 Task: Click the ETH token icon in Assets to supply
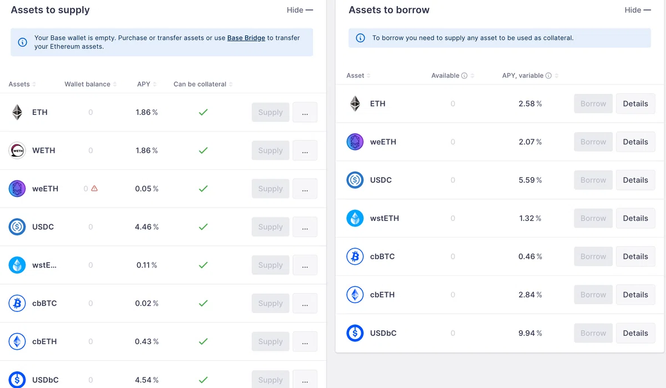pyautogui.click(x=17, y=112)
